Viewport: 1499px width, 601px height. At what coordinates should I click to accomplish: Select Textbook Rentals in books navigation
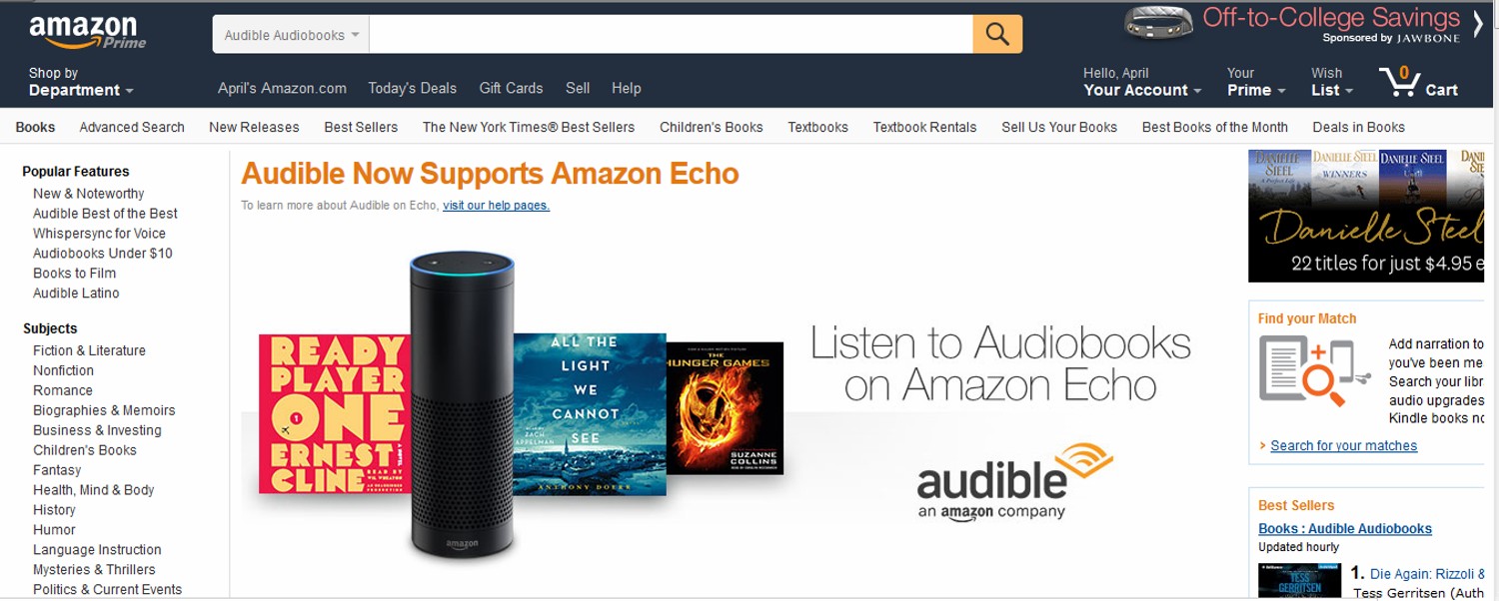924,127
